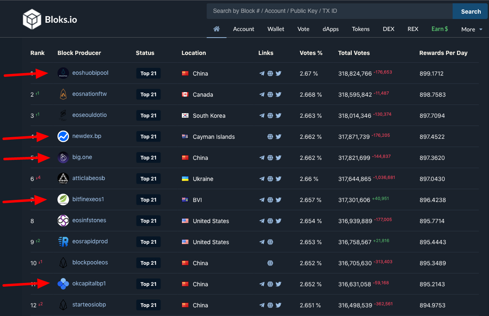
Task: Click the Bloks.io cube logo
Action: [x=32, y=19]
